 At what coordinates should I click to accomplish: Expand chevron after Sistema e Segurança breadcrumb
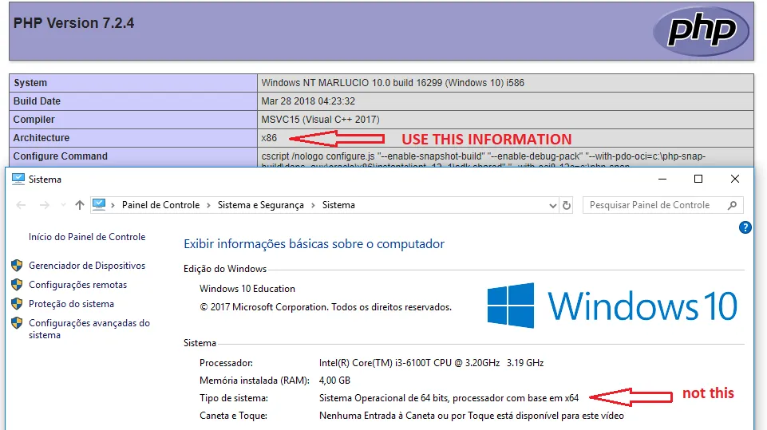click(x=313, y=205)
